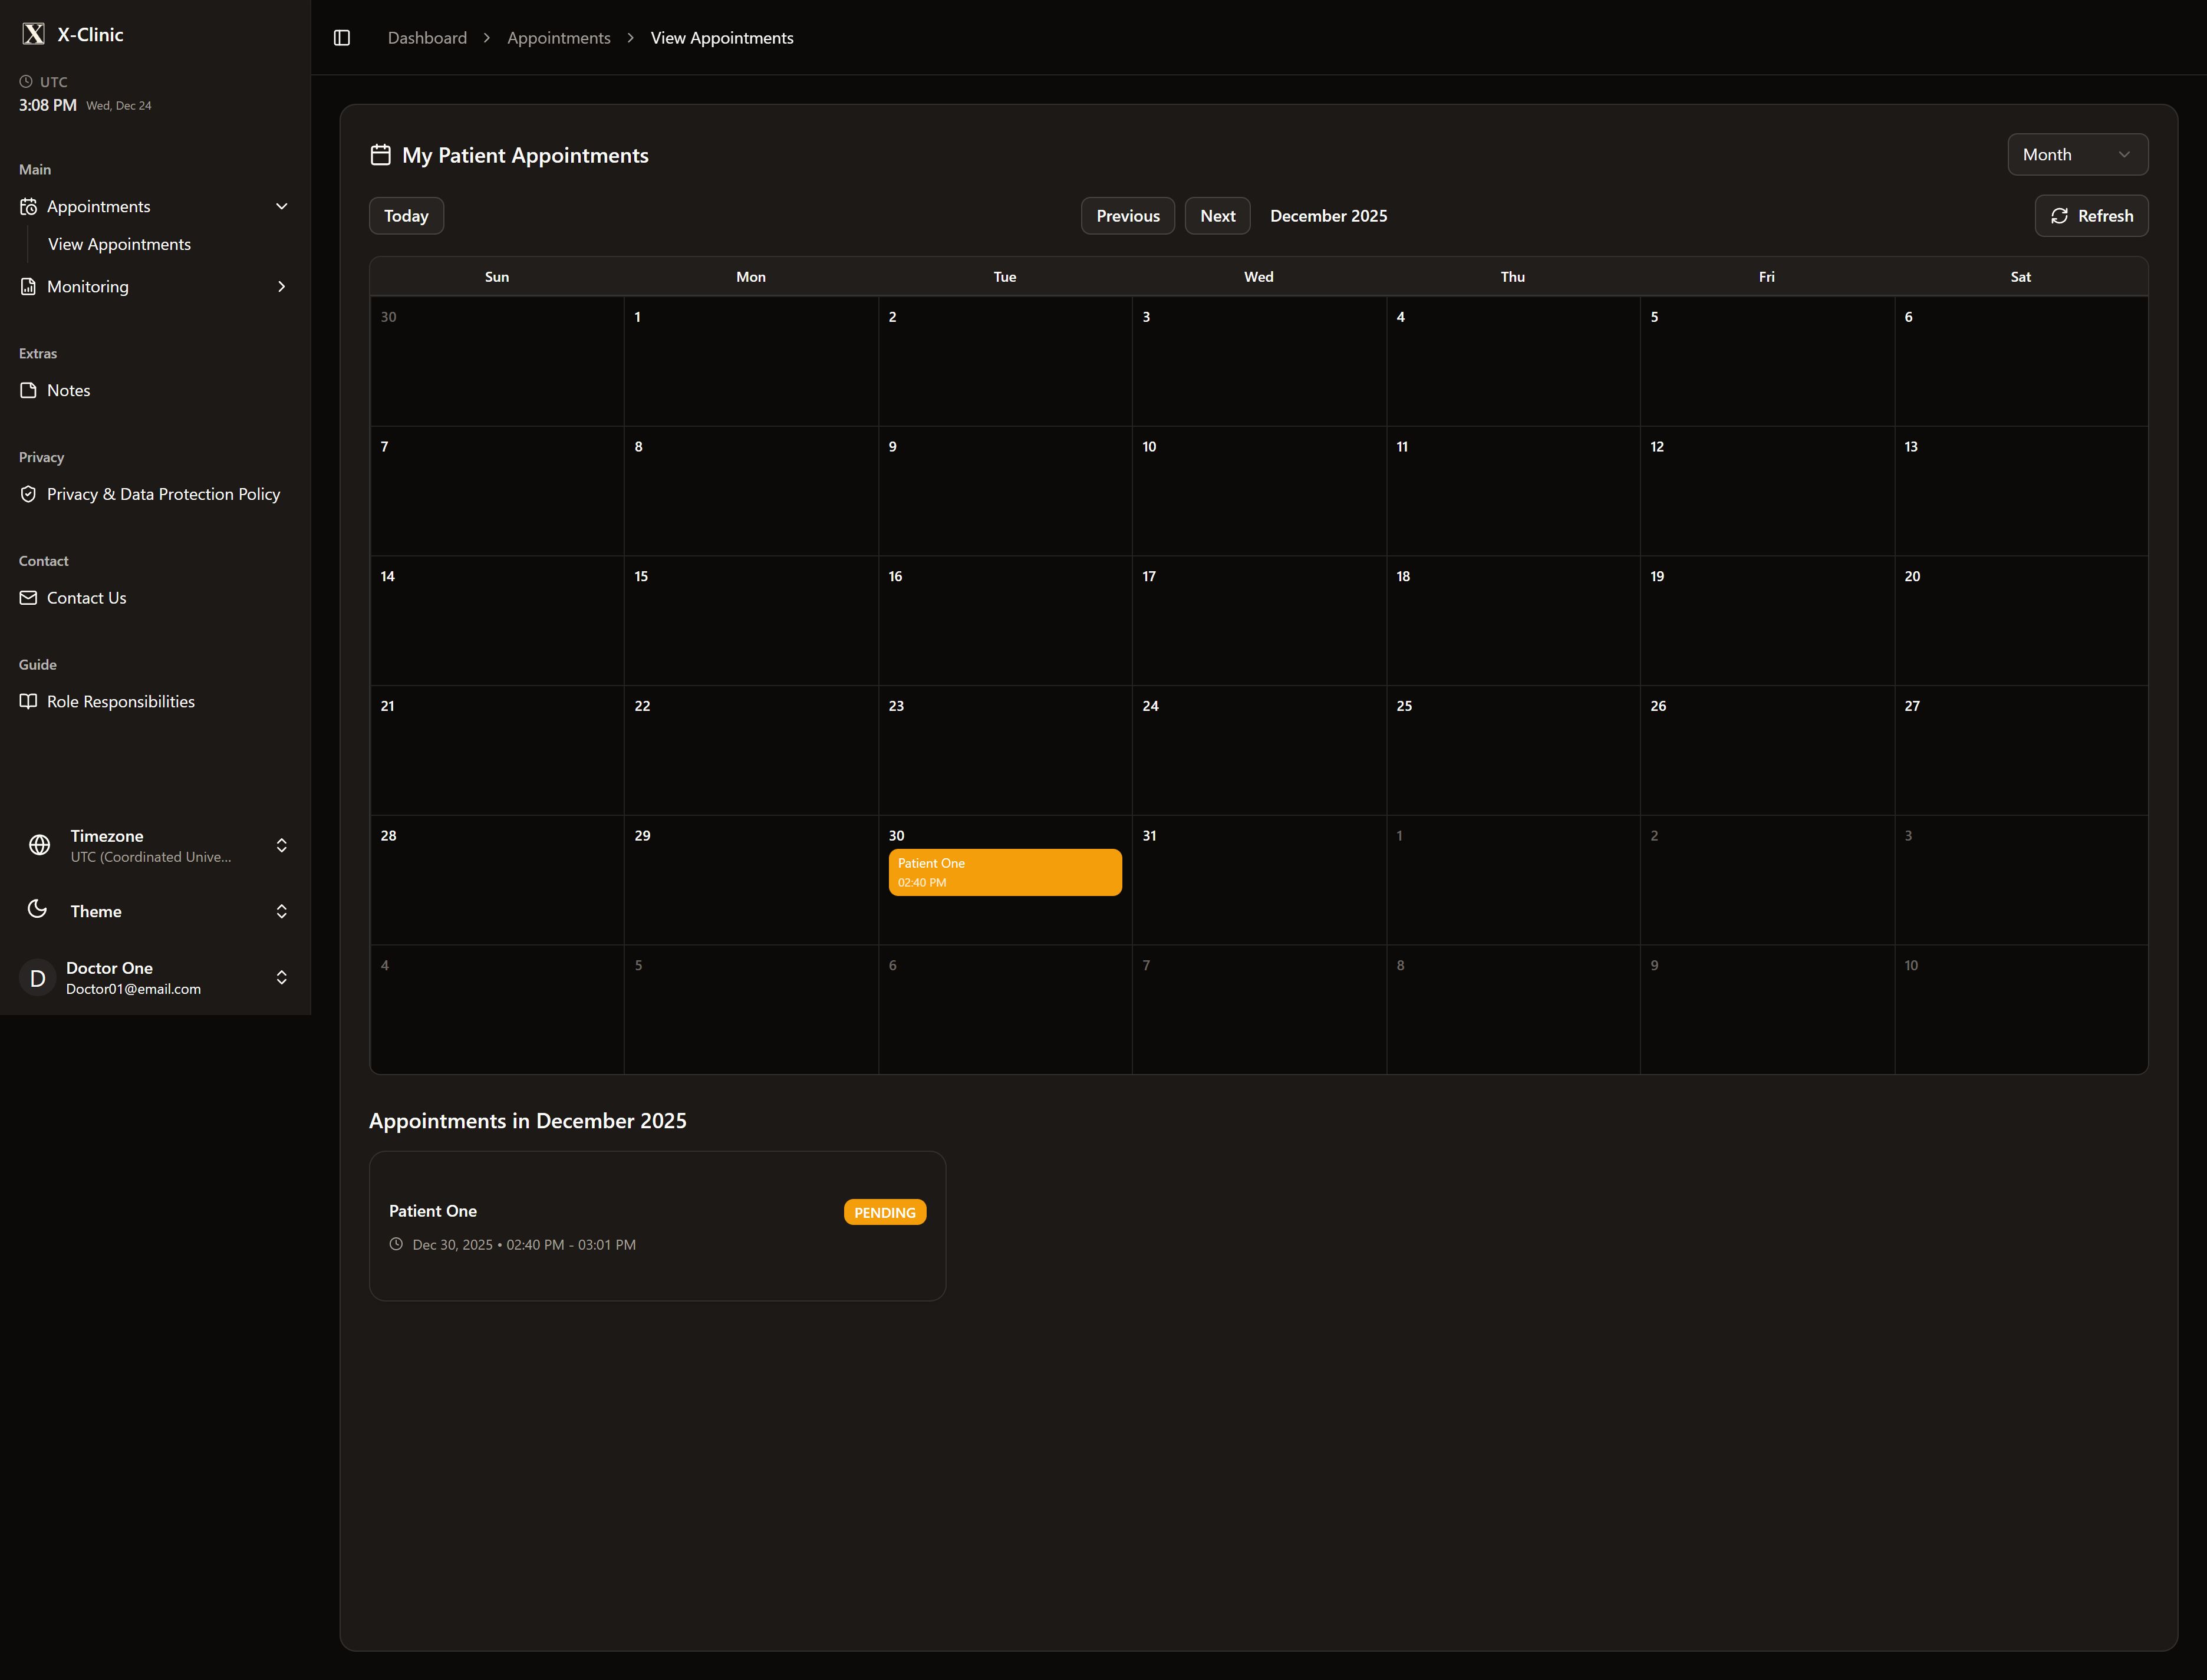Image resolution: width=2207 pixels, height=1680 pixels.
Task: Expand the Monitoring sidebar section
Action: click(281, 287)
